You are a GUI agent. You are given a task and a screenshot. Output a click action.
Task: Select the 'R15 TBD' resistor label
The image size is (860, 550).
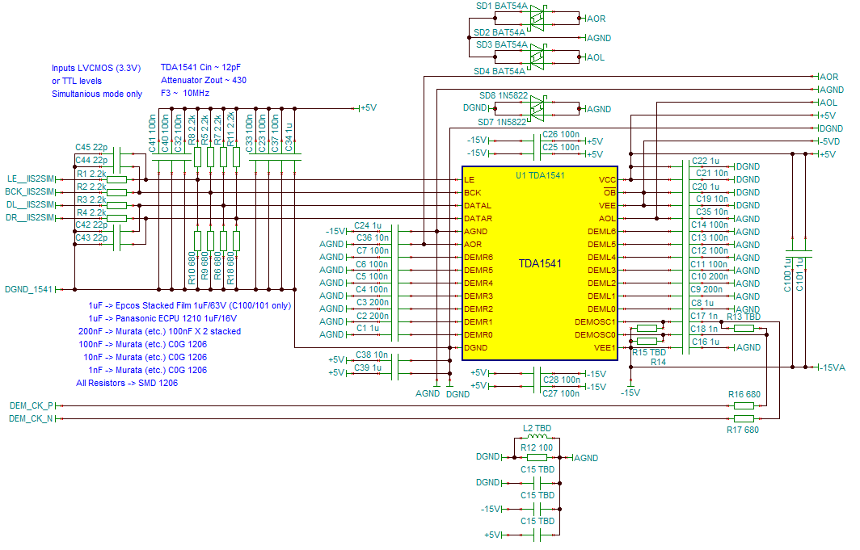(649, 352)
